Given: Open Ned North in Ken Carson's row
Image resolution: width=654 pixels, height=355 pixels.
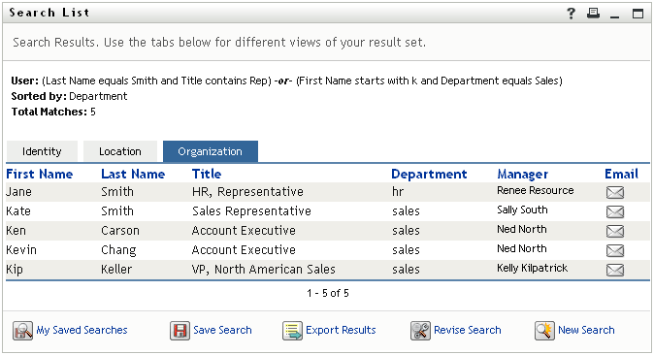Looking at the screenshot, I should tap(522, 230).
